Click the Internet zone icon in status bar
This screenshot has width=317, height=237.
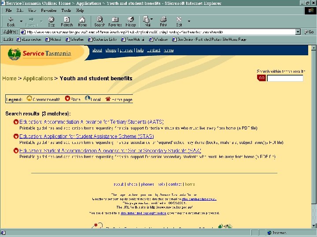(269, 233)
